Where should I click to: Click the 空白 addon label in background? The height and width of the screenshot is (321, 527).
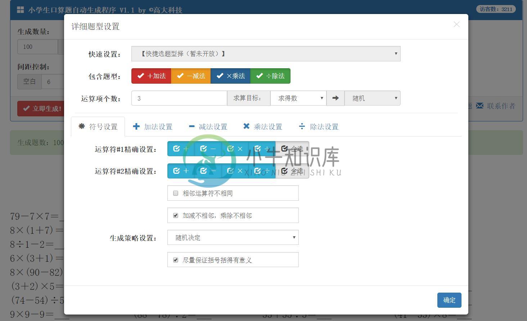pyautogui.click(x=30, y=82)
